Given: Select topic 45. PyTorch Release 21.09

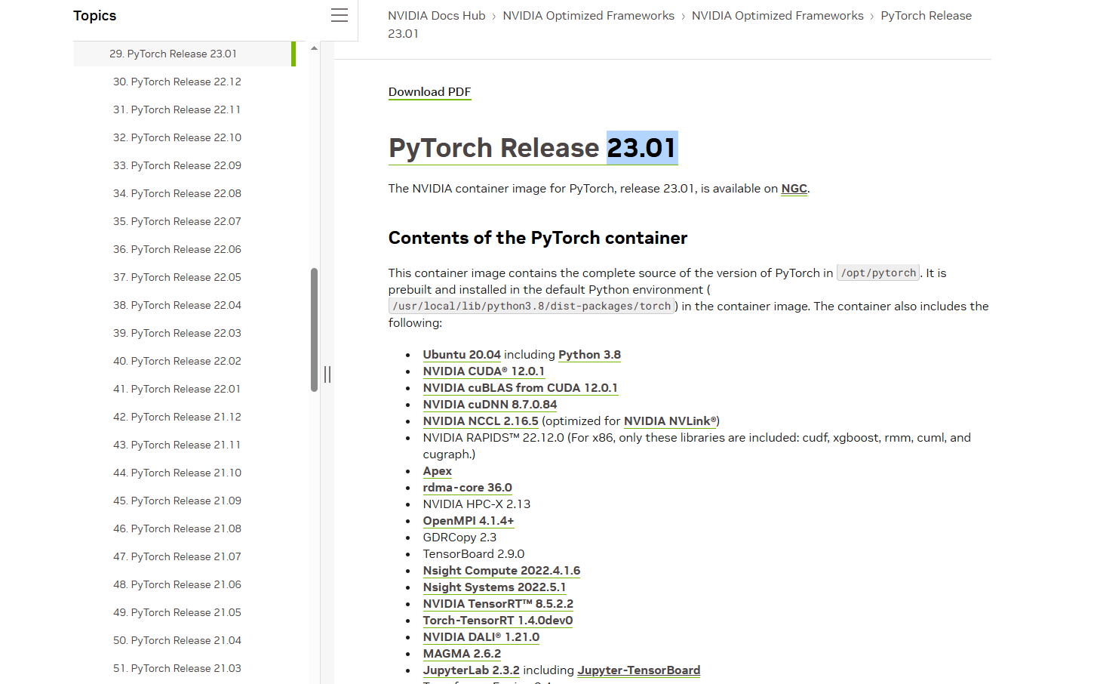Looking at the screenshot, I should coord(177,501).
